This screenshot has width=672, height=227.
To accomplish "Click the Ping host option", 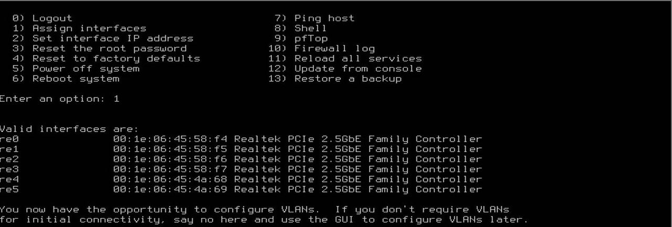I will pyautogui.click(x=324, y=18).
